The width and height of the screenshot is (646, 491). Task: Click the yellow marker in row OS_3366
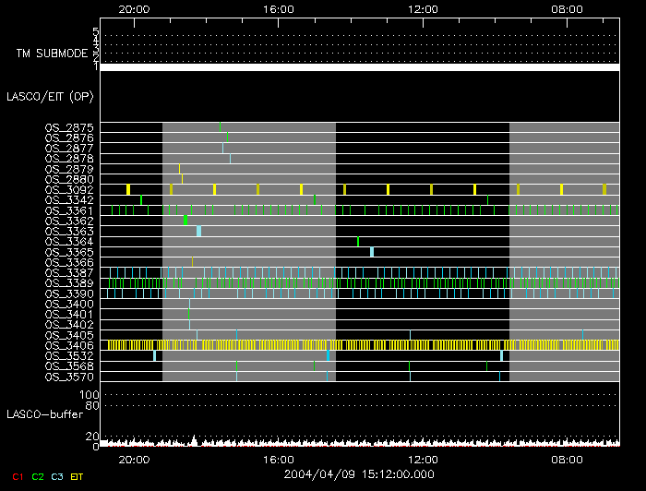192,262
